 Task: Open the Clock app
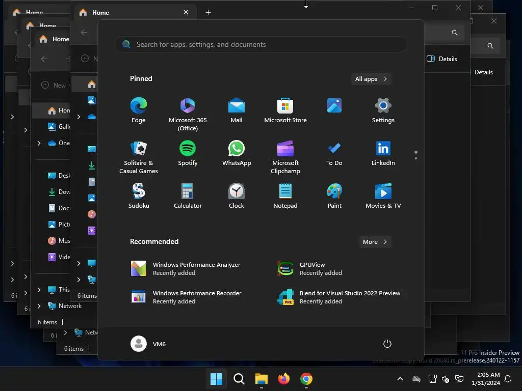click(x=237, y=196)
